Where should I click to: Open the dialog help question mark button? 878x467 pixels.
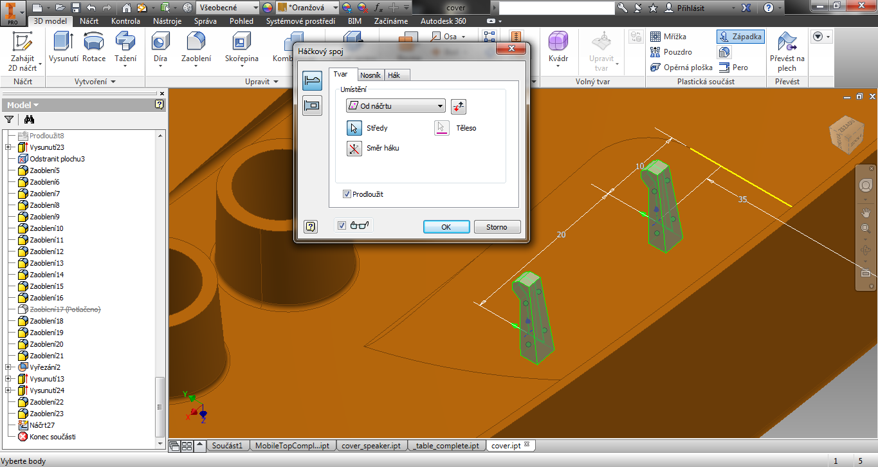311,226
